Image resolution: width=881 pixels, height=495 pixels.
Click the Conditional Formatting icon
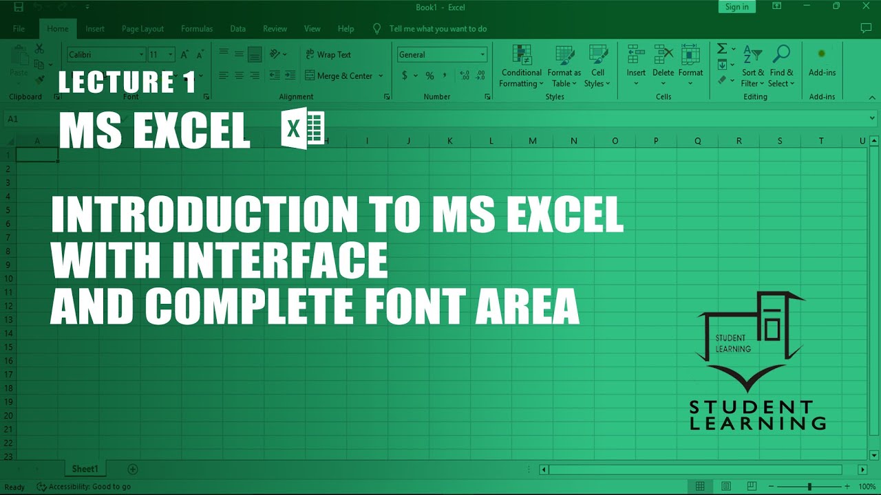point(522,55)
